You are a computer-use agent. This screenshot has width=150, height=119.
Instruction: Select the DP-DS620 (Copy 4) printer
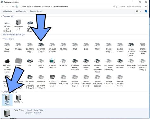52,47
